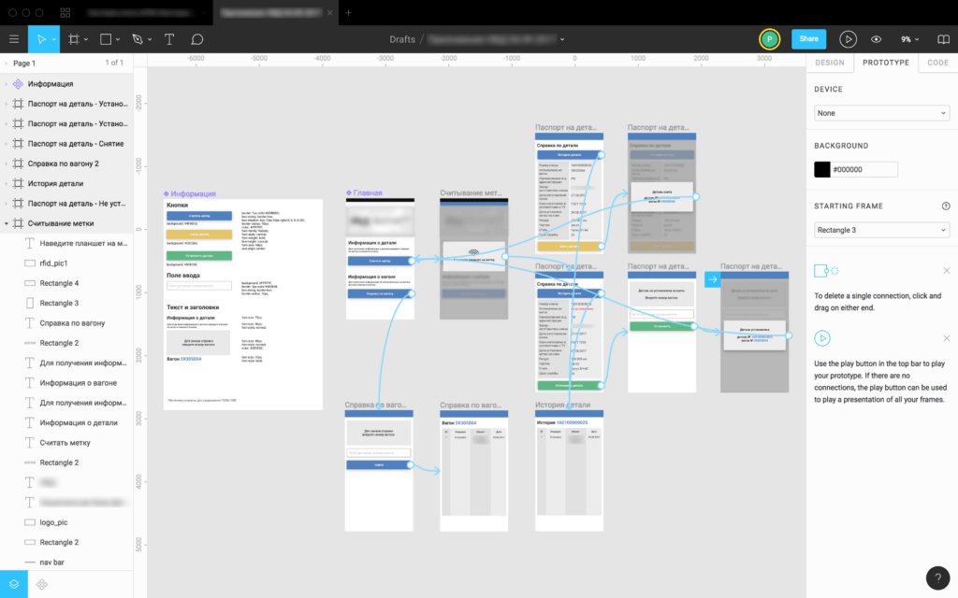Screen dimensions: 958x598
Task: Dismiss the play button tip
Action: pos(947,338)
